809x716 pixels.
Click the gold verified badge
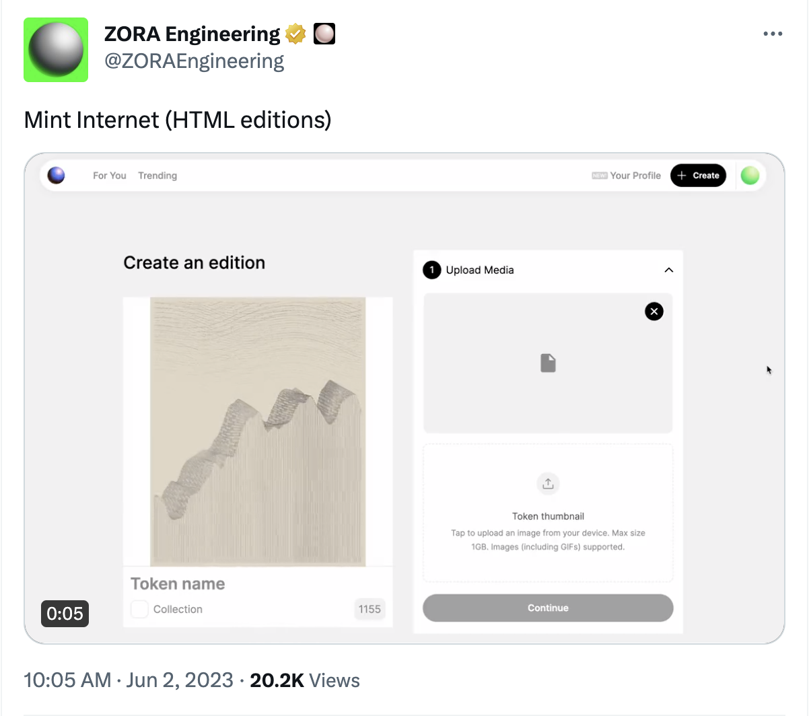tap(295, 34)
